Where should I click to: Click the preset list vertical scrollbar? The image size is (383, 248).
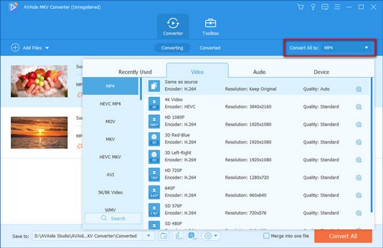372,145
